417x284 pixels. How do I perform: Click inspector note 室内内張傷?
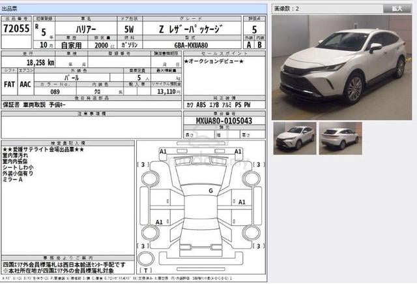(x=15, y=161)
